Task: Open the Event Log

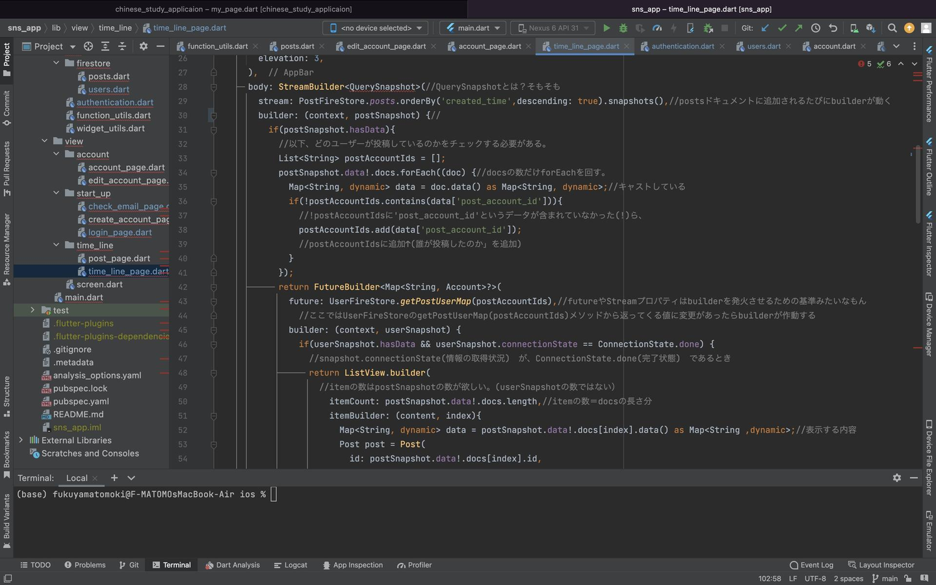Action: 811,565
